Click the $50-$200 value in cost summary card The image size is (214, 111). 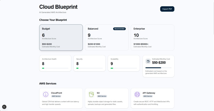click(159, 63)
